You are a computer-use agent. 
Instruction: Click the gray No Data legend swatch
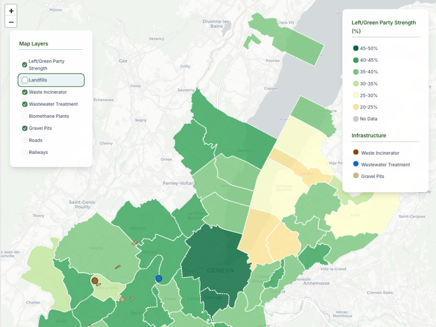pyautogui.click(x=356, y=119)
